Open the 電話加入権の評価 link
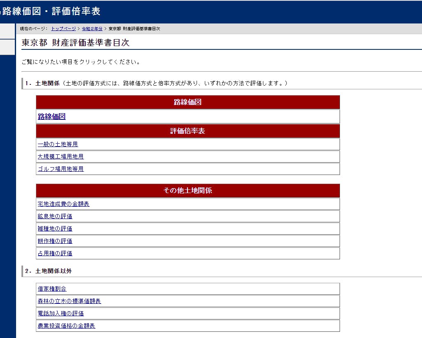This screenshot has width=422, height=338. coord(61,314)
